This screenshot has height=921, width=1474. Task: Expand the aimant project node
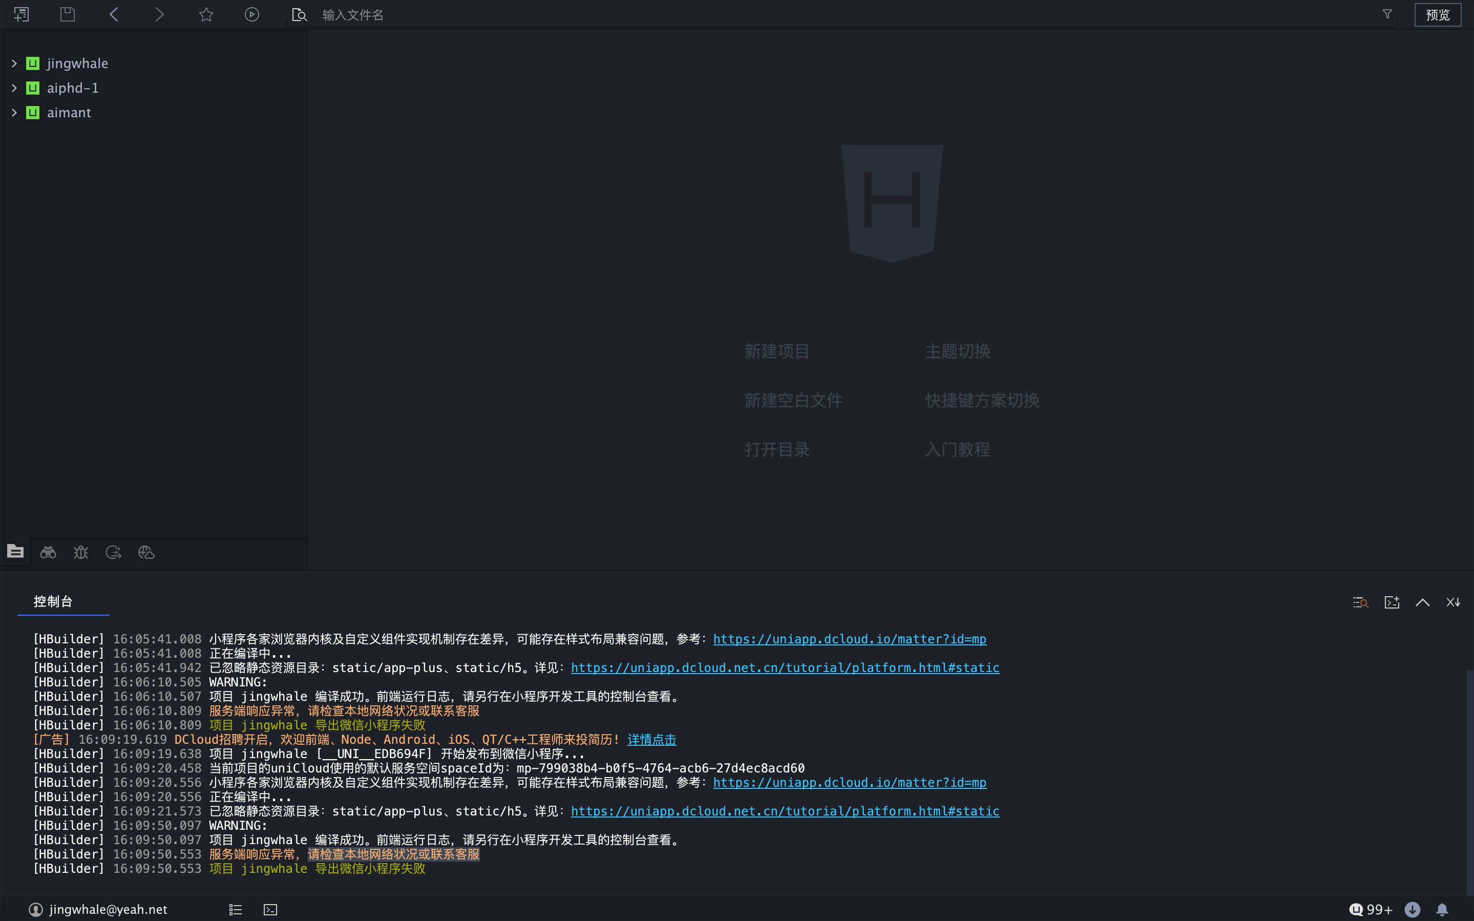click(x=14, y=113)
